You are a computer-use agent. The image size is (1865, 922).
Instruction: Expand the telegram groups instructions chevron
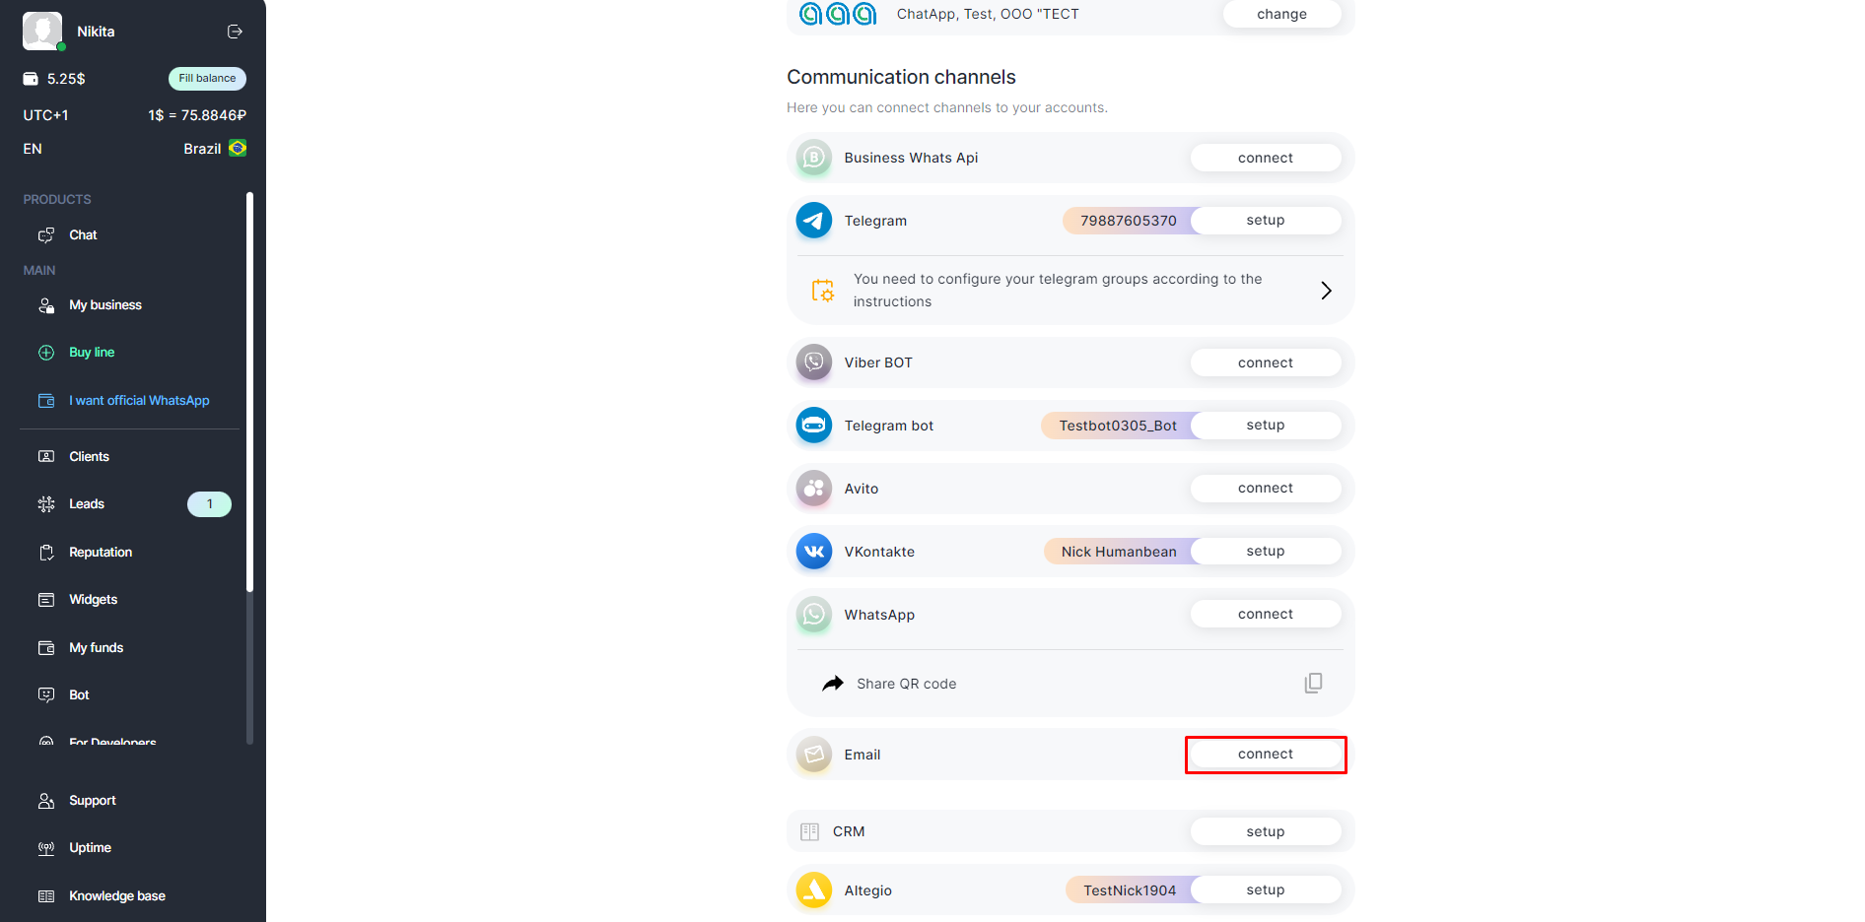(1326, 291)
